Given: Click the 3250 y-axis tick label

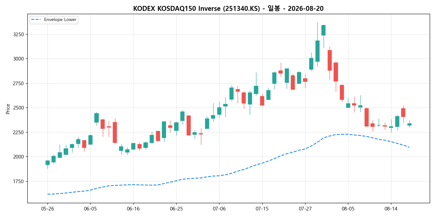Looking at the screenshot, I should tap(18, 34).
